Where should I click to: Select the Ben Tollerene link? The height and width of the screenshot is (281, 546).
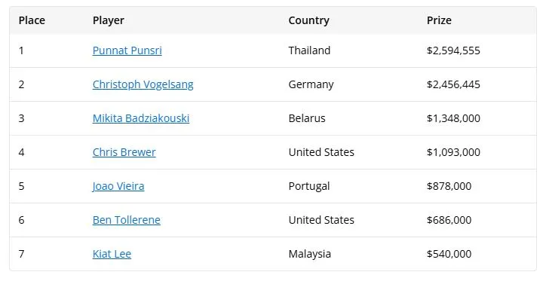pos(127,220)
